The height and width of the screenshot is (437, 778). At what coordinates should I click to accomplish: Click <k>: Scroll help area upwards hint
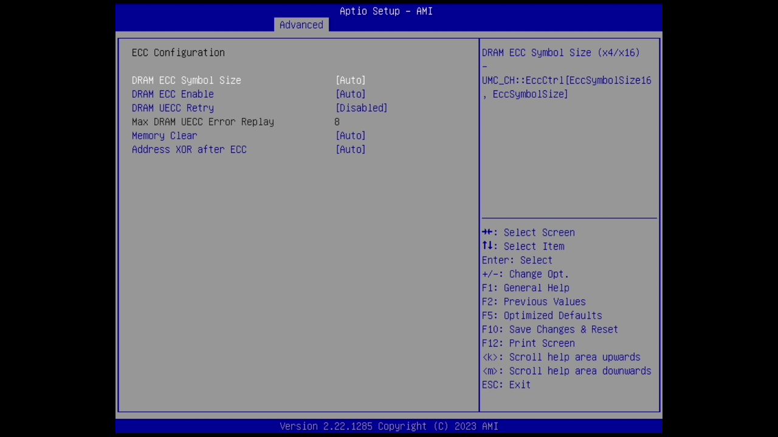(561, 357)
